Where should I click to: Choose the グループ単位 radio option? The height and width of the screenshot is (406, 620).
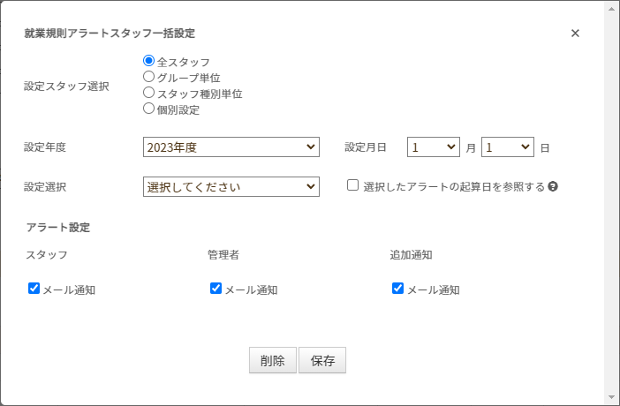pos(148,76)
